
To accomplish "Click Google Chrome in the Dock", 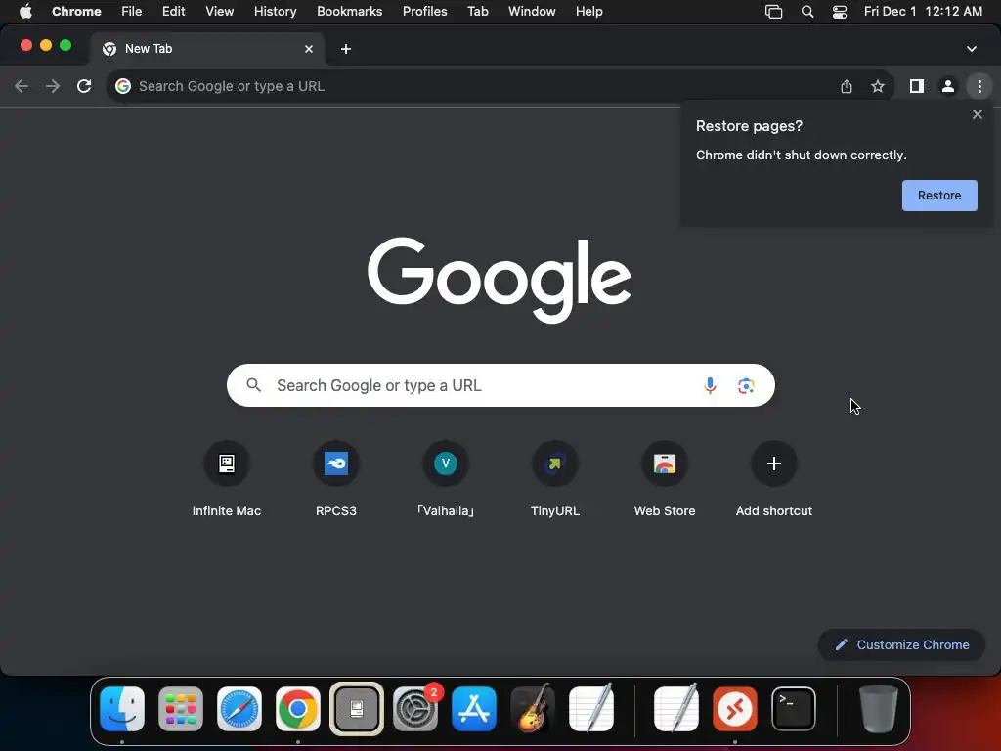I will pyautogui.click(x=297, y=709).
